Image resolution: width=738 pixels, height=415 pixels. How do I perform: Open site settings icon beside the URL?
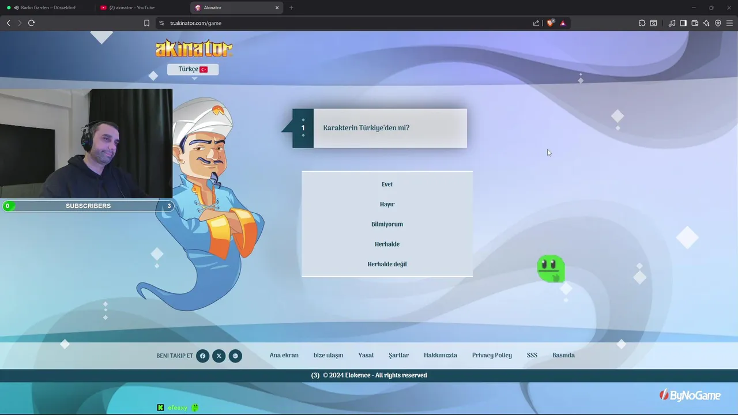pyautogui.click(x=161, y=23)
